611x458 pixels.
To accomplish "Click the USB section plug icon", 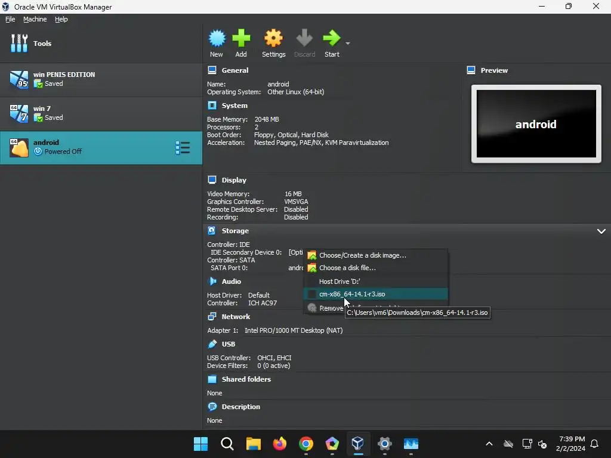I will 212,344.
